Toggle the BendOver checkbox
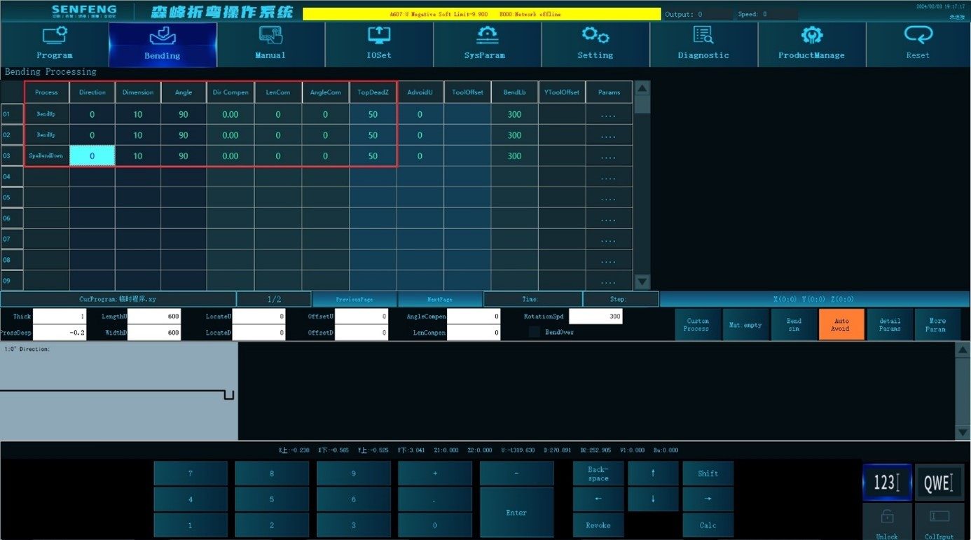Viewport: 971px width, 540px height. (x=534, y=332)
